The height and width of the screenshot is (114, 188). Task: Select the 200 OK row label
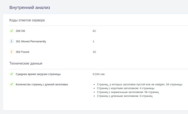(x=20, y=31)
